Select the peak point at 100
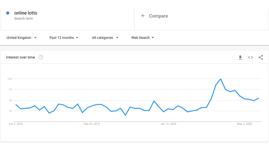This screenshot has width=269, height=151. click(221, 79)
